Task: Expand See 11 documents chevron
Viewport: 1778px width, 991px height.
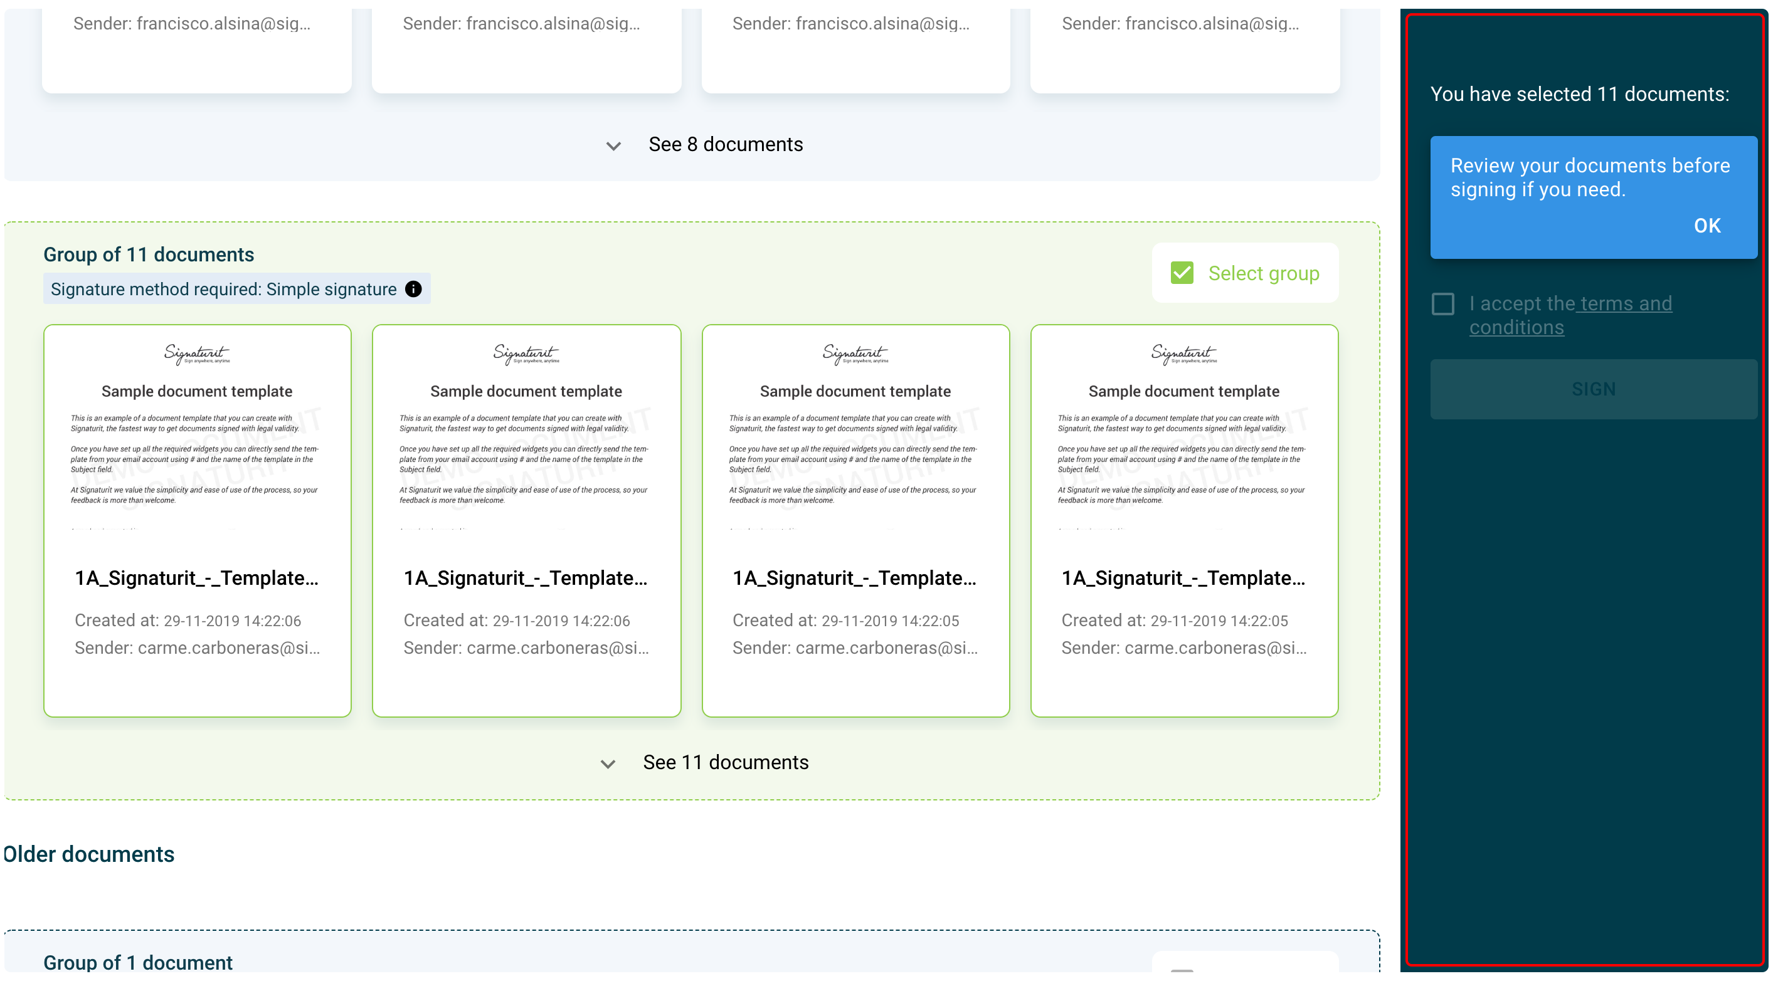Action: tap(607, 763)
